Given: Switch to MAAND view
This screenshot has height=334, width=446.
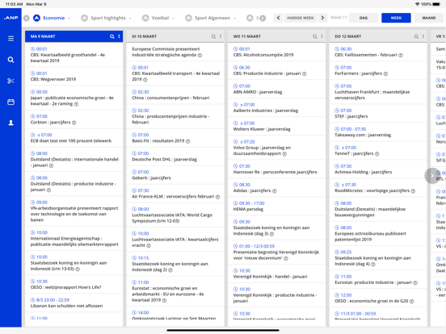Looking at the screenshot, I should [x=429, y=18].
